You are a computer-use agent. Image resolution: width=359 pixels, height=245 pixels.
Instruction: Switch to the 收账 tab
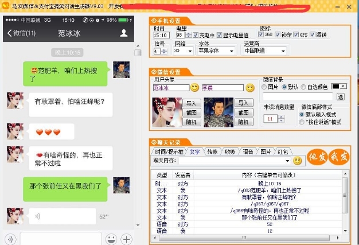coord(230,151)
